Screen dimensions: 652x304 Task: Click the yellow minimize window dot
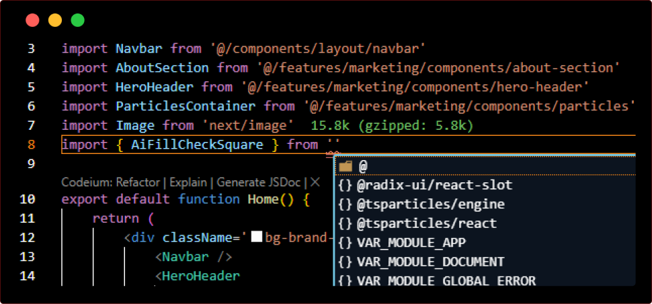click(55, 20)
